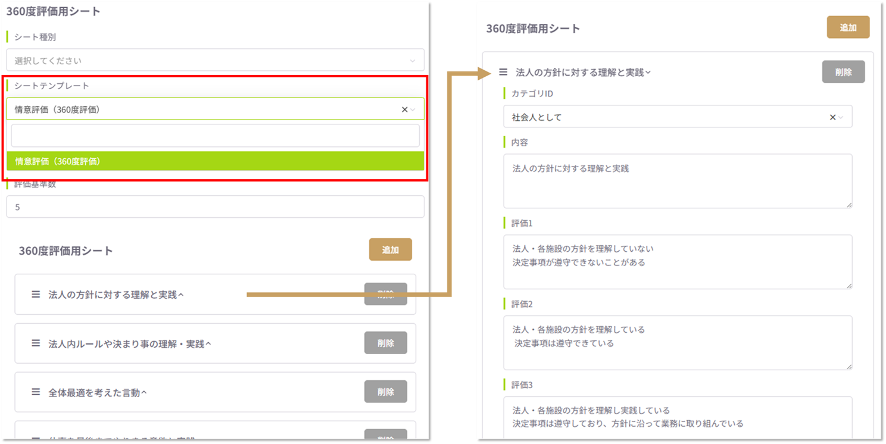
Task: Clear the カテゴリID selection with the X icon
Action: [832, 117]
